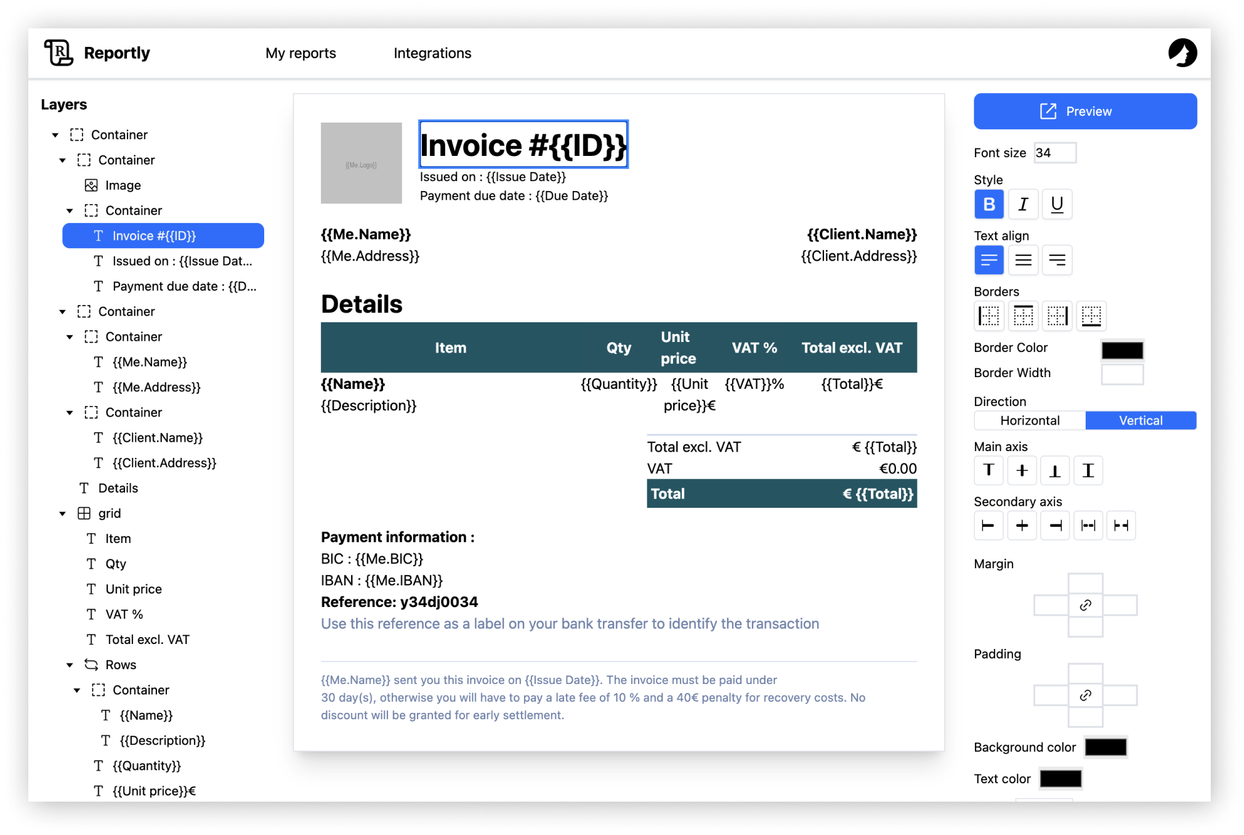Image resolution: width=1244 pixels, height=835 pixels.
Task: Click the Reportly logo icon
Action: click(59, 52)
